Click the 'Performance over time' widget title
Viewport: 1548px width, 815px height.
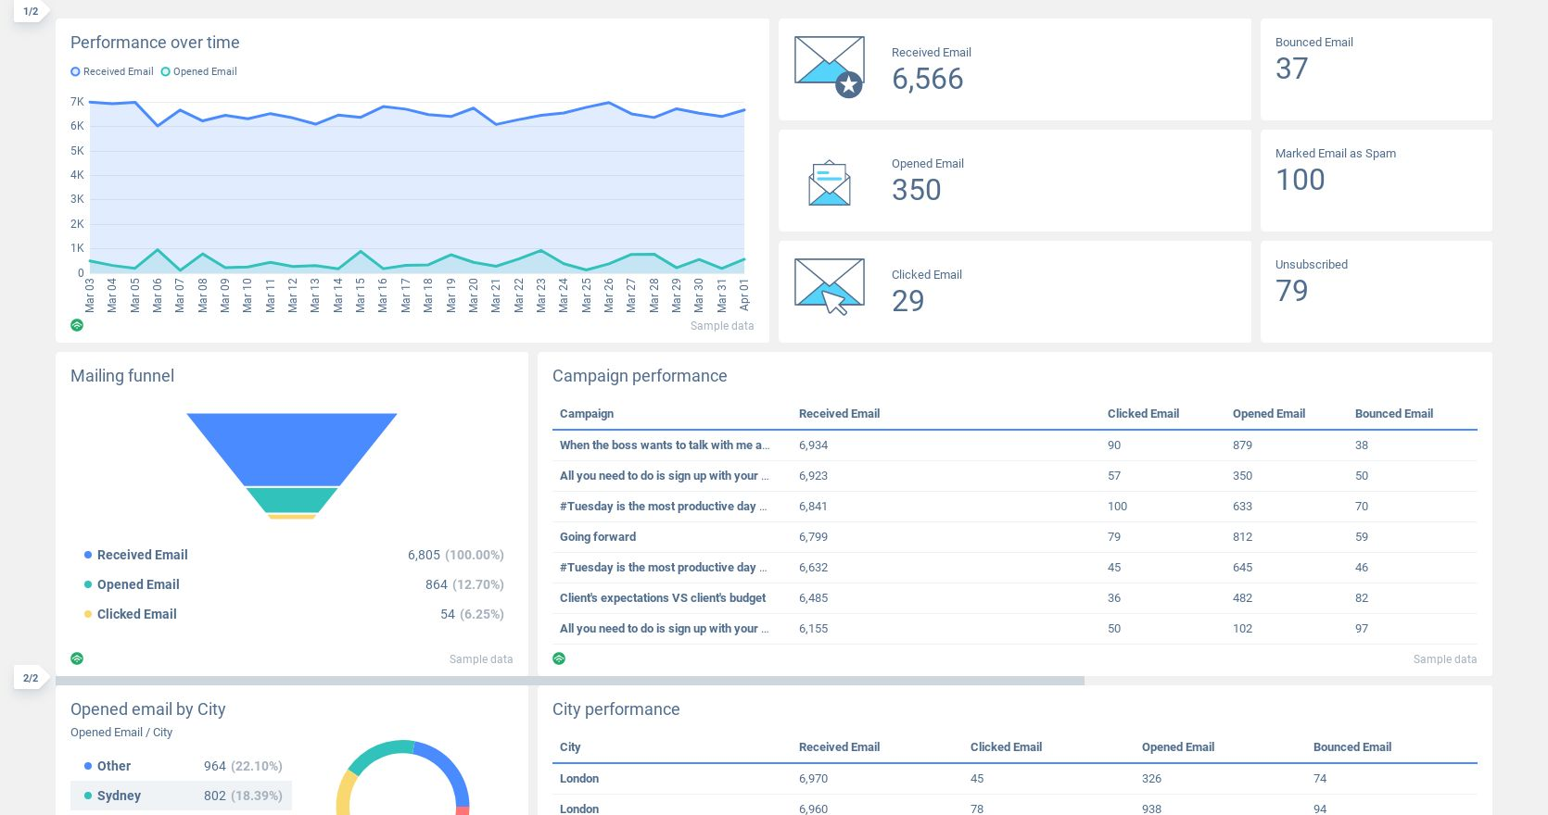pyautogui.click(x=155, y=43)
